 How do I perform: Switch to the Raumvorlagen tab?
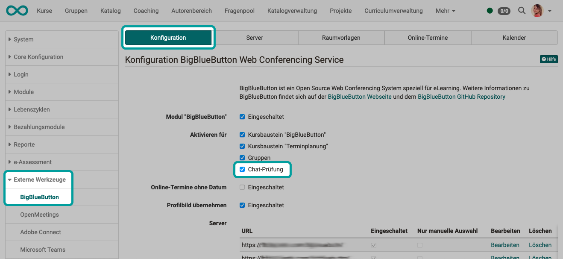pyautogui.click(x=341, y=38)
